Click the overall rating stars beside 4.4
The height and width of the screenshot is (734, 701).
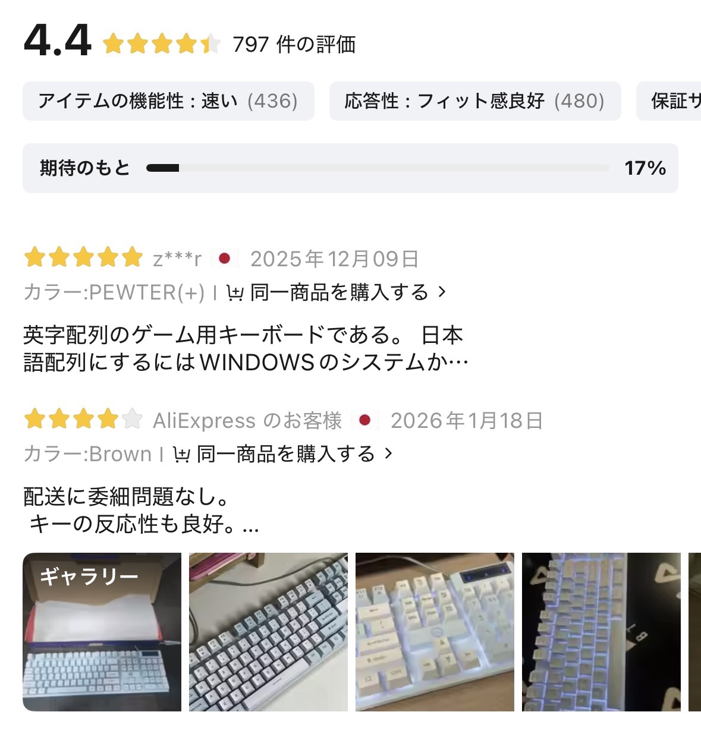coord(162,44)
